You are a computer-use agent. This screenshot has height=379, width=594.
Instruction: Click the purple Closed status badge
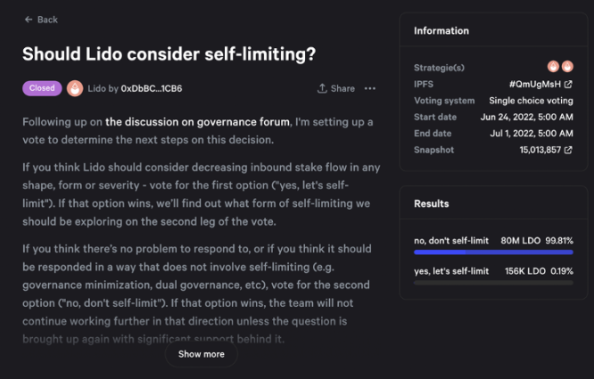[41, 88]
